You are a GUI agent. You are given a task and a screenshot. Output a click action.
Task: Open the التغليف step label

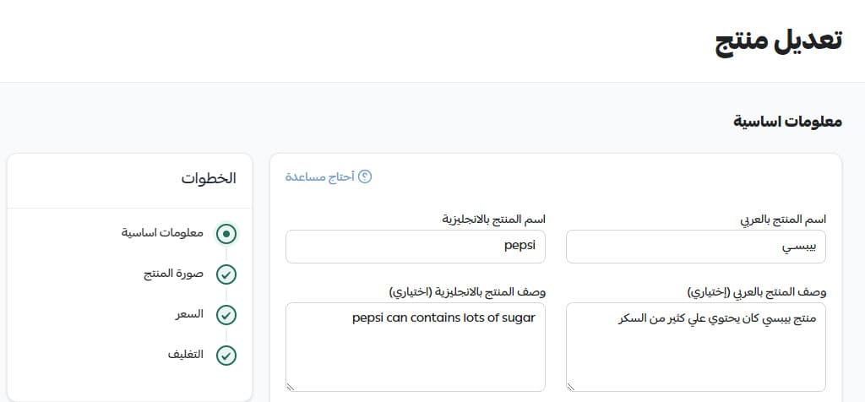[x=185, y=355]
